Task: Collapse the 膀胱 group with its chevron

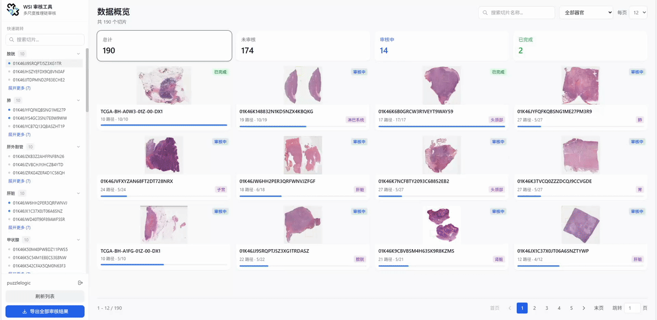Action: click(x=78, y=53)
